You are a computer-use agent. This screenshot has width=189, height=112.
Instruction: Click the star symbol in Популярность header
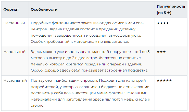168,12
